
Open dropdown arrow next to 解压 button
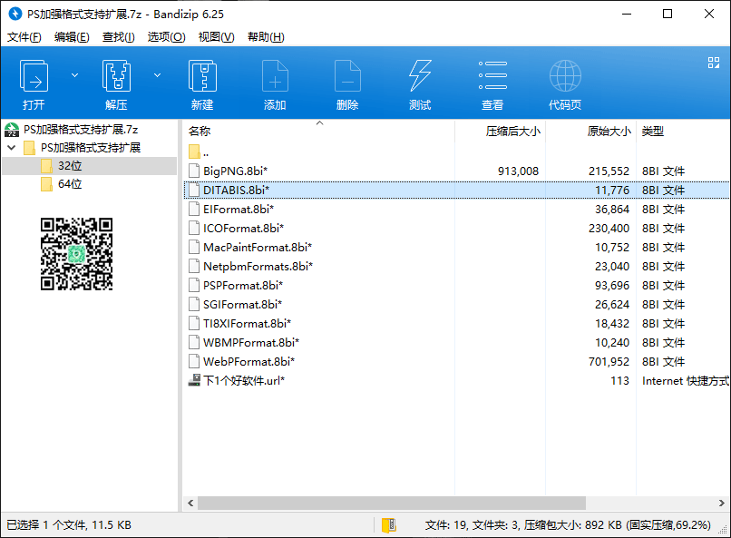click(157, 74)
